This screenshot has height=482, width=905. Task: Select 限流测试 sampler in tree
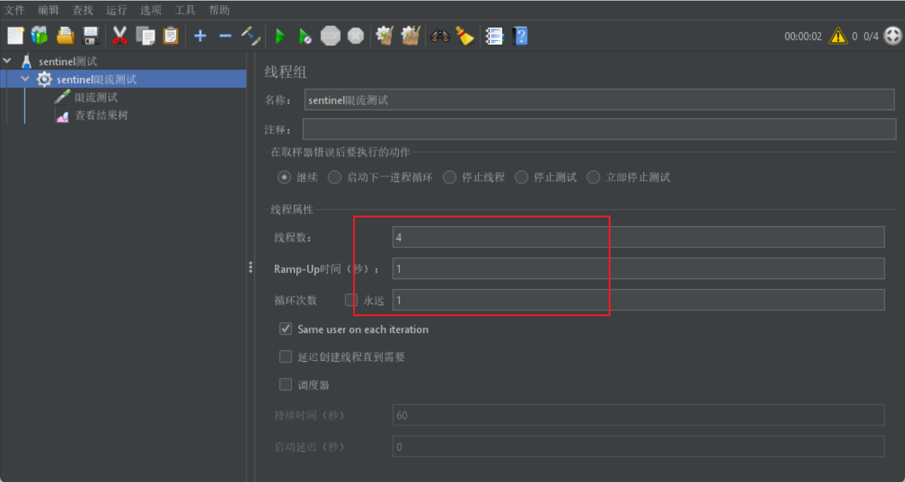pos(96,97)
